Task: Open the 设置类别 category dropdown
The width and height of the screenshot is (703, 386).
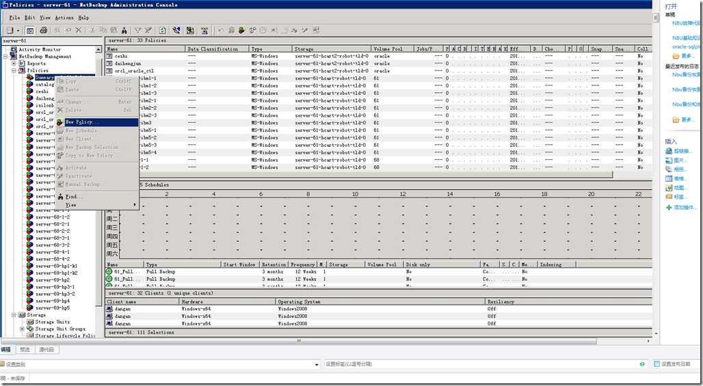Action: click(317, 365)
